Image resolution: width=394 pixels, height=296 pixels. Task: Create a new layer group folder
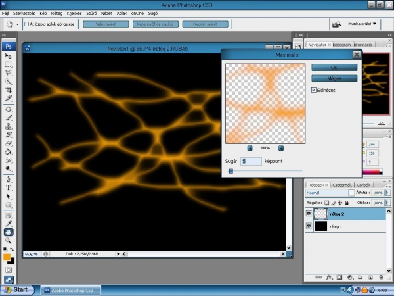coord(360,277)
